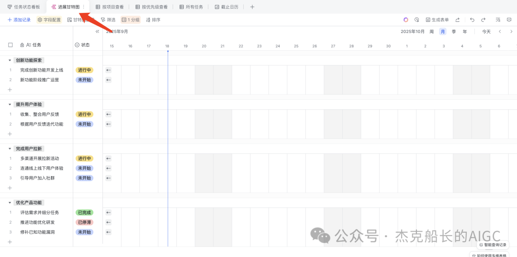Open the 进展甘特图 tab options menu
This screenshot has width=517, height=257.
pos(83,7)
